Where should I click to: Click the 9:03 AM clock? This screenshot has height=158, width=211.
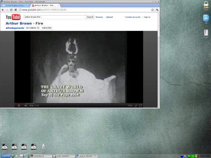click(x=205, y=156)
